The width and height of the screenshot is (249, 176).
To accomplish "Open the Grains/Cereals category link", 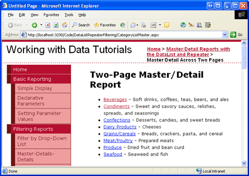I will tap(120, 134).
